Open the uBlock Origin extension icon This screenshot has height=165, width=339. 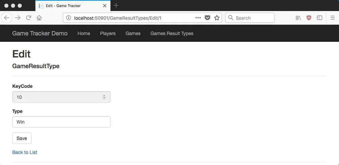pyautogui.click(x=309, y=18)
